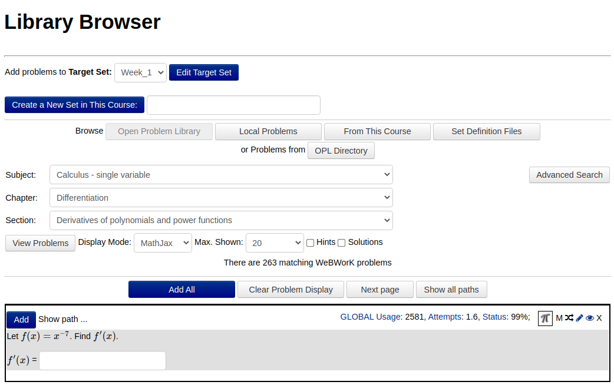Open the Section dropdown
614x385 pixels.
221,220
